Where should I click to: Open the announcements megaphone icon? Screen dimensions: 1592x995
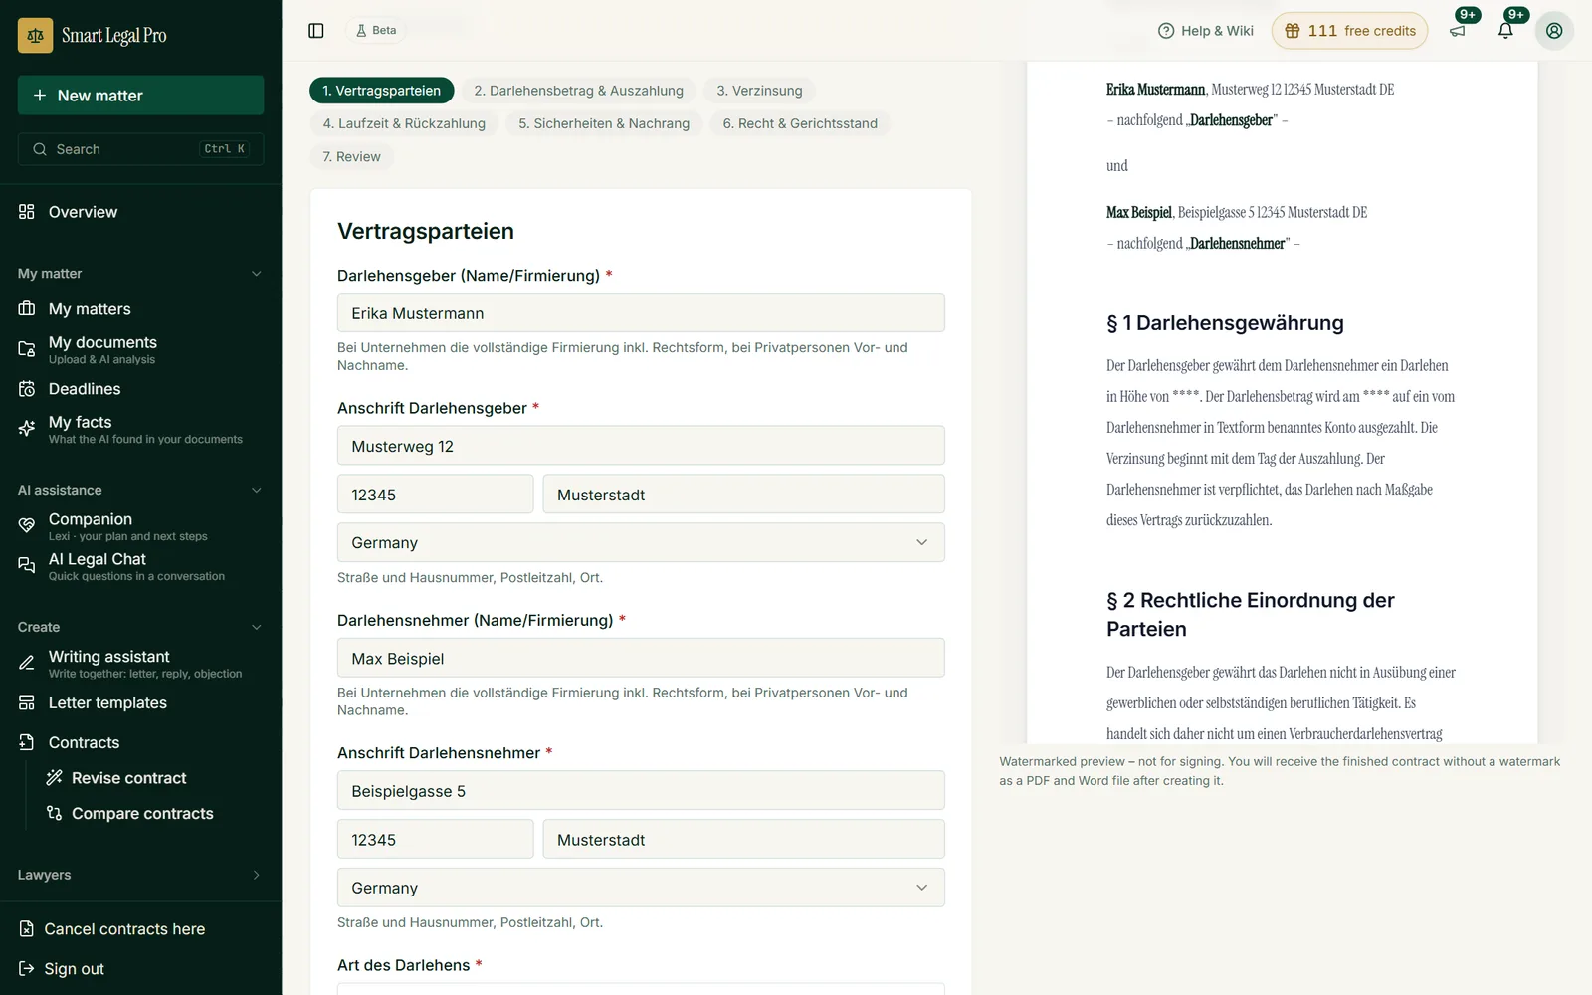pos(1458,31)
